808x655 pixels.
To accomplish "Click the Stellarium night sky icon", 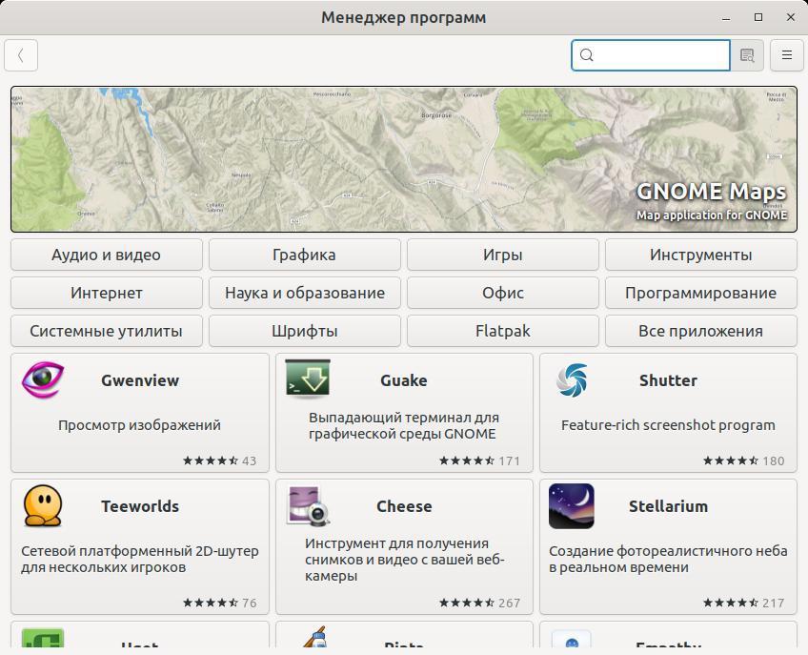I will [x=572, y=506].
